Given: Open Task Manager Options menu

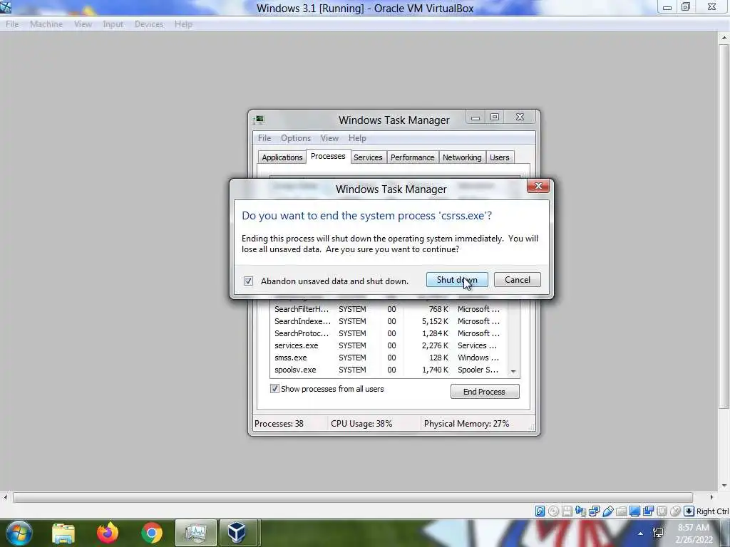Looking at the screenshot, I should click(296, 138).
